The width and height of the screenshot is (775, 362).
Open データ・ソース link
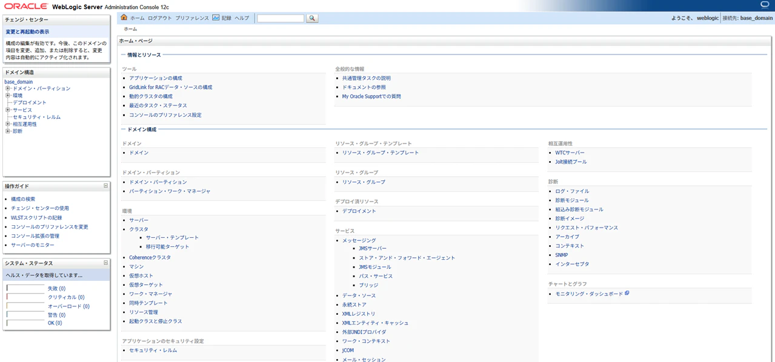[x=359, y=295]
